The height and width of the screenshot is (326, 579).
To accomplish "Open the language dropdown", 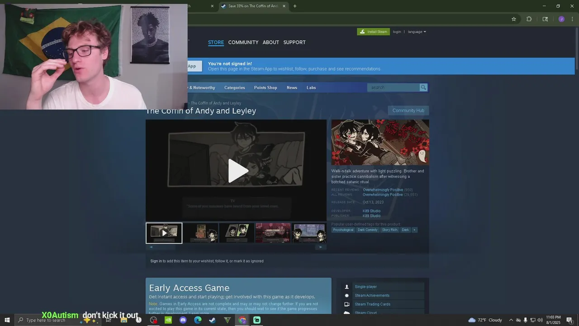I will (x=417, y=32).
